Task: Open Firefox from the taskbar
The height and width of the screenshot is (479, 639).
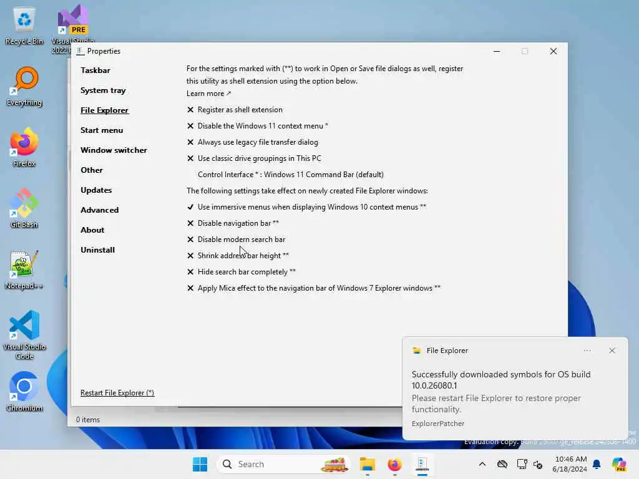Action: pos(394,464)
